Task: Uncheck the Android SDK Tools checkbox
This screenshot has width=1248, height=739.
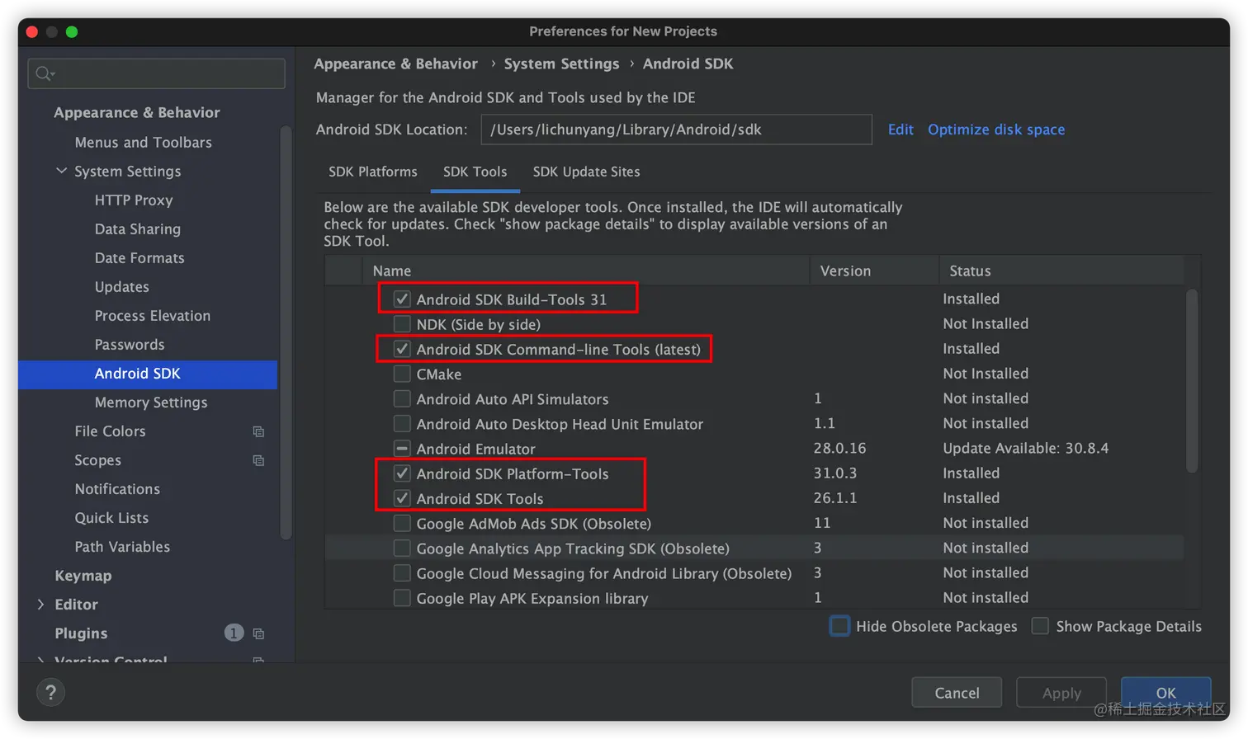Action: click(402, 498)
